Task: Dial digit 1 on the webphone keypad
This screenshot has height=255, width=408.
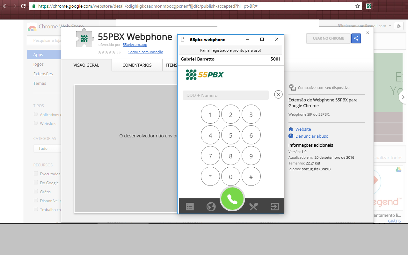Action: click(x=210, y=114)
